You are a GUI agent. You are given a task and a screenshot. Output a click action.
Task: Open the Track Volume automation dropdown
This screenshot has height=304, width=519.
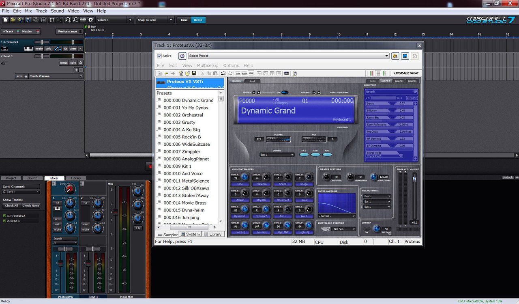(x=56, y=76)
